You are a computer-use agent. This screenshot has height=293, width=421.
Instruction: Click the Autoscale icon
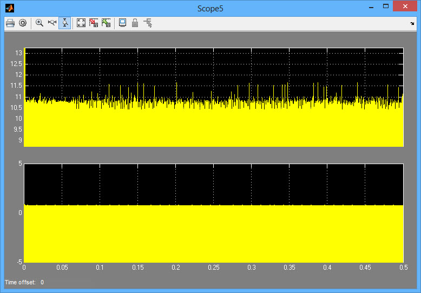(x=81, y=23)
